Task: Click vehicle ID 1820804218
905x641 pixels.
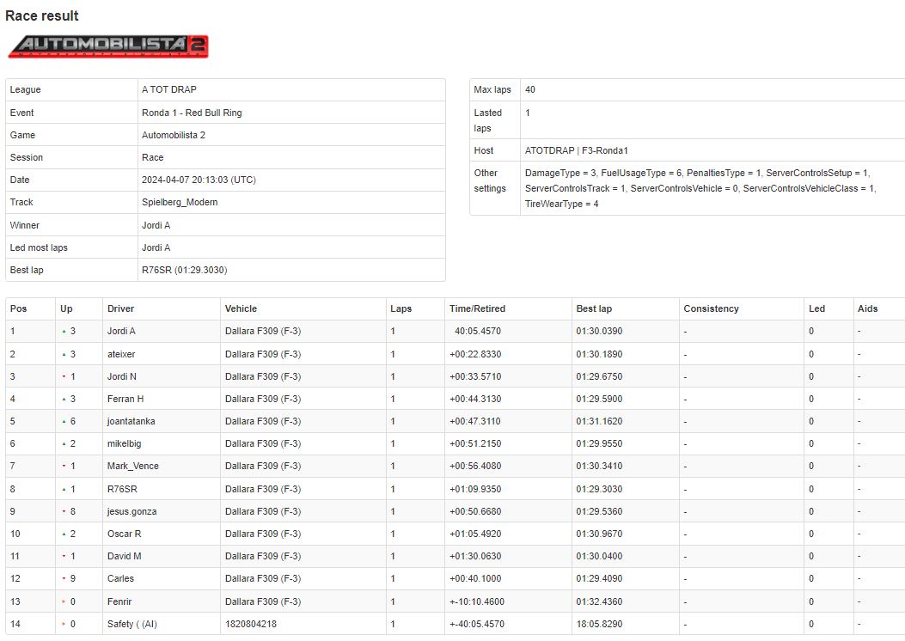Action: [x=250, y=625]
